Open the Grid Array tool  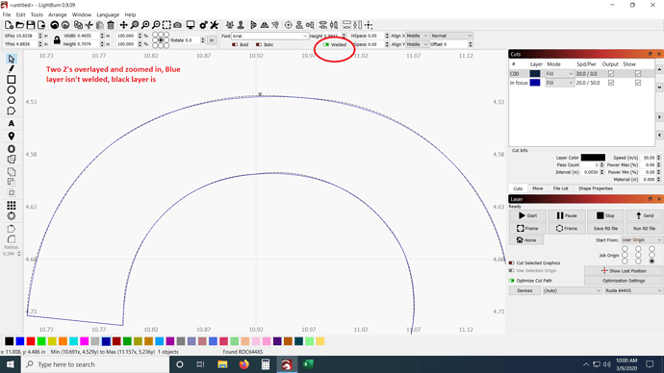tap(12, 206)
